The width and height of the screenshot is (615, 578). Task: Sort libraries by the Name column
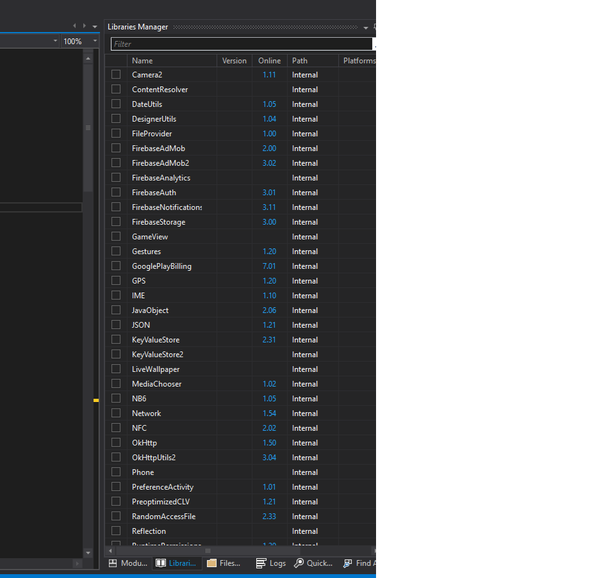(x=172, y=61)
